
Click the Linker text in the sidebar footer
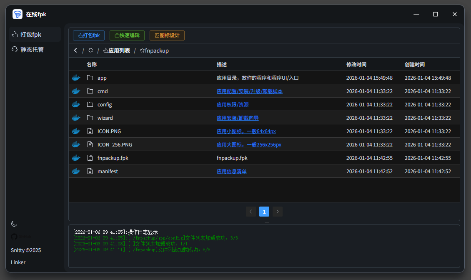pyautogui.click(x=18, y=262)
